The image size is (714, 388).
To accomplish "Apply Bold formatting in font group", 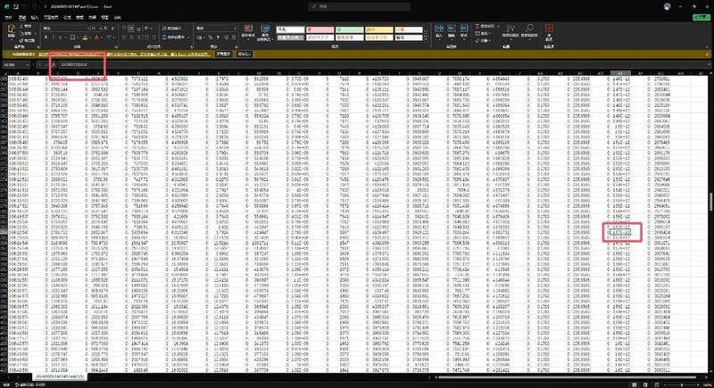I will click(x=46, y=37).
